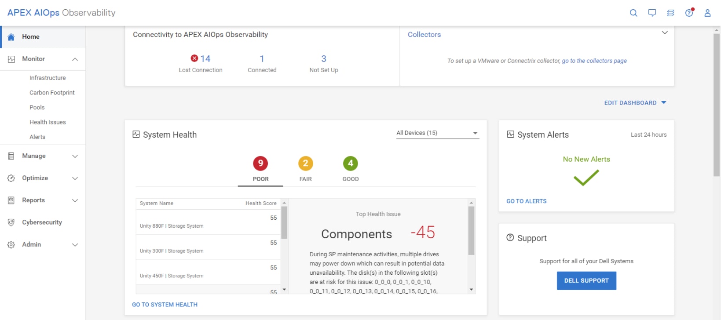Click the System Alerts card title icon
Image resolution: width=721 pixels, height=320 pixels.
[510, 135]
